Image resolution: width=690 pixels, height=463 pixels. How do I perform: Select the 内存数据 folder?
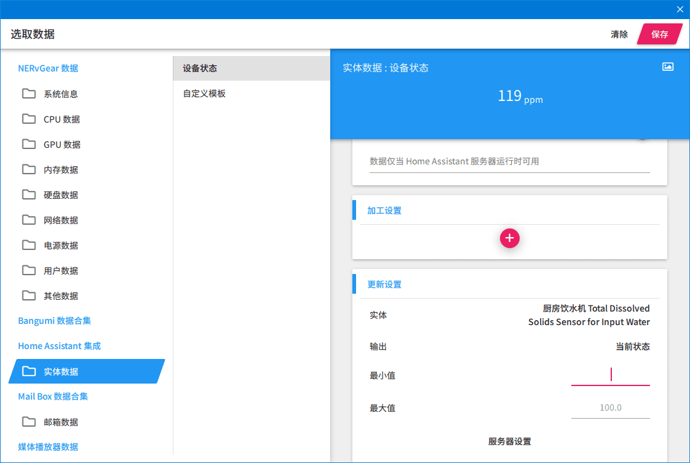pos(86,169)
